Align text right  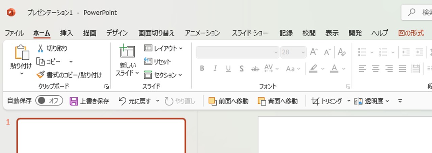[x=389, y=68]
